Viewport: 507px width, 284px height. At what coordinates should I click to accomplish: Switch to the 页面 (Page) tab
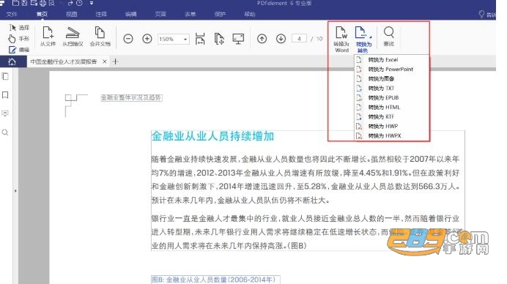(x=160, y=14)
